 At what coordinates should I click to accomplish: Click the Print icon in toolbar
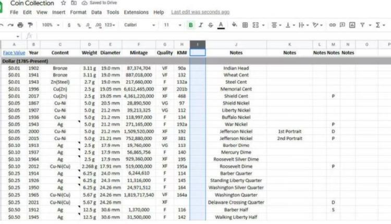point(20,25)
